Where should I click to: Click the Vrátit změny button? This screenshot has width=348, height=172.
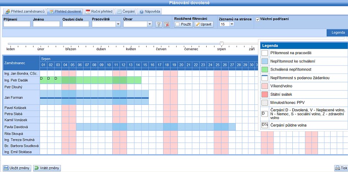point(47,168)
